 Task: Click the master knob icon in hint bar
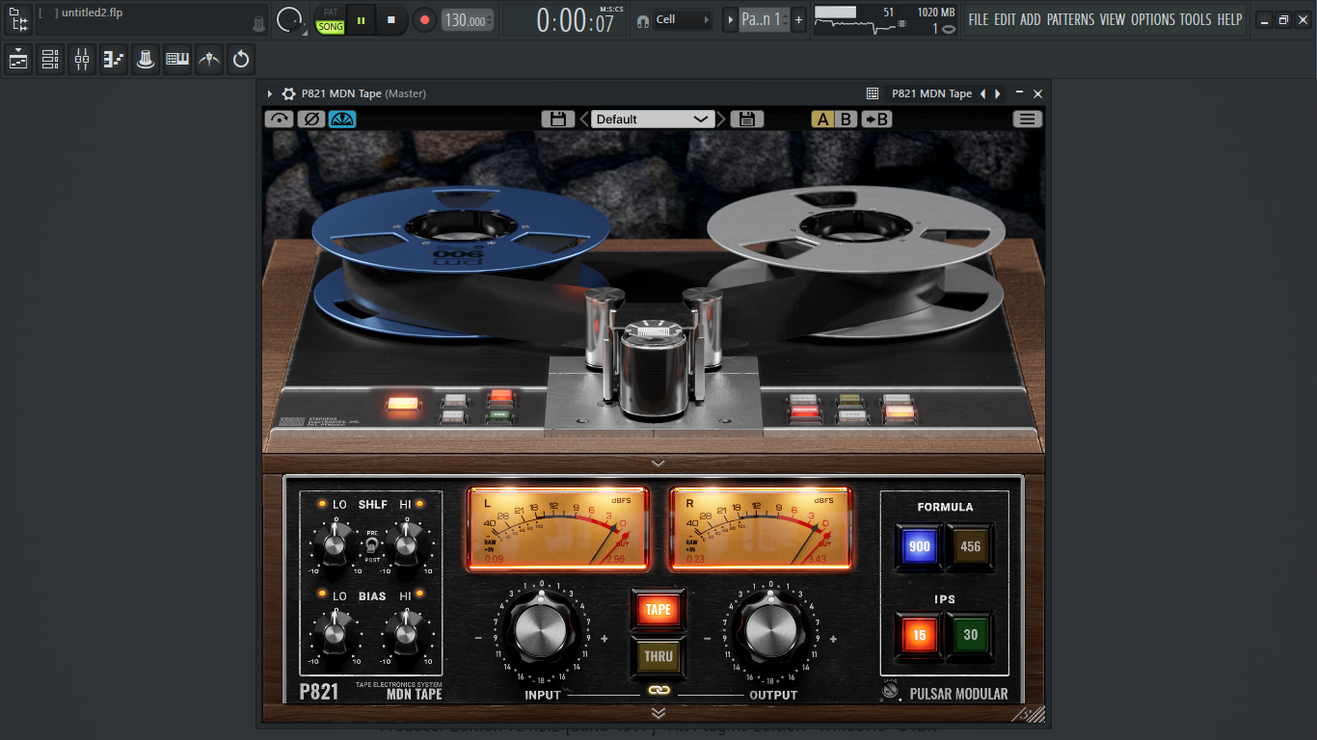point(258,22)
